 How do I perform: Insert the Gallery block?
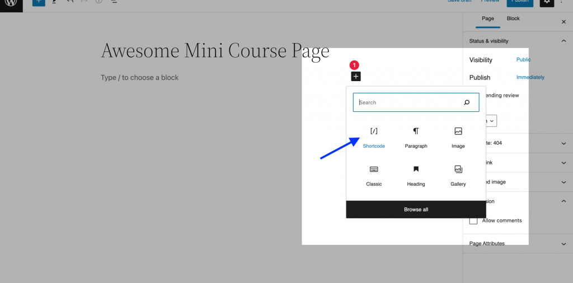[458, 175]
